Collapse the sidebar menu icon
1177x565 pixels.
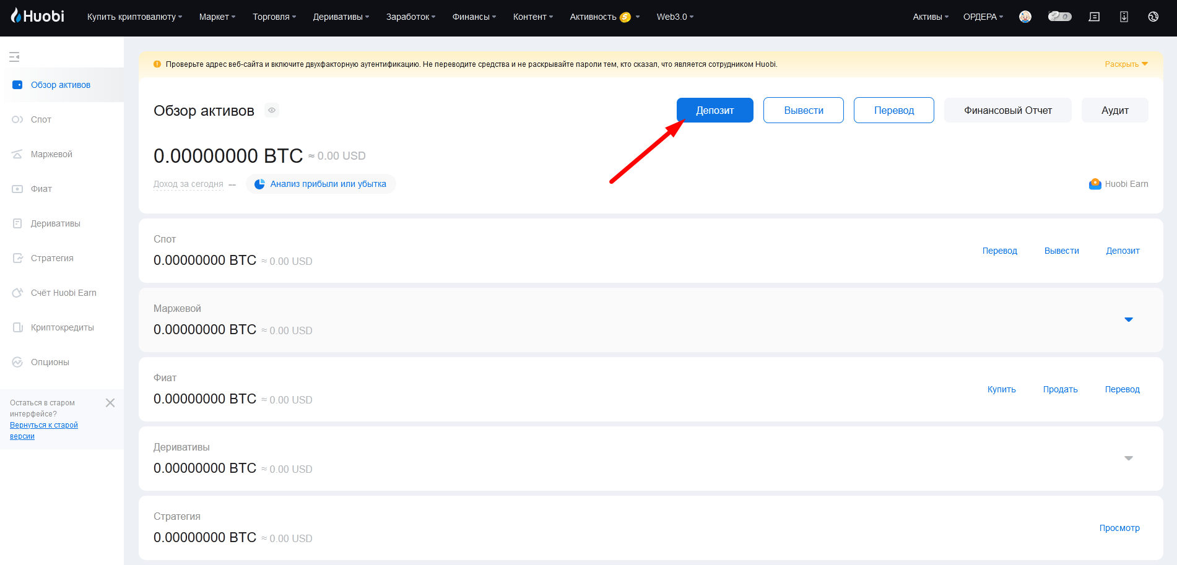(14, 57)
